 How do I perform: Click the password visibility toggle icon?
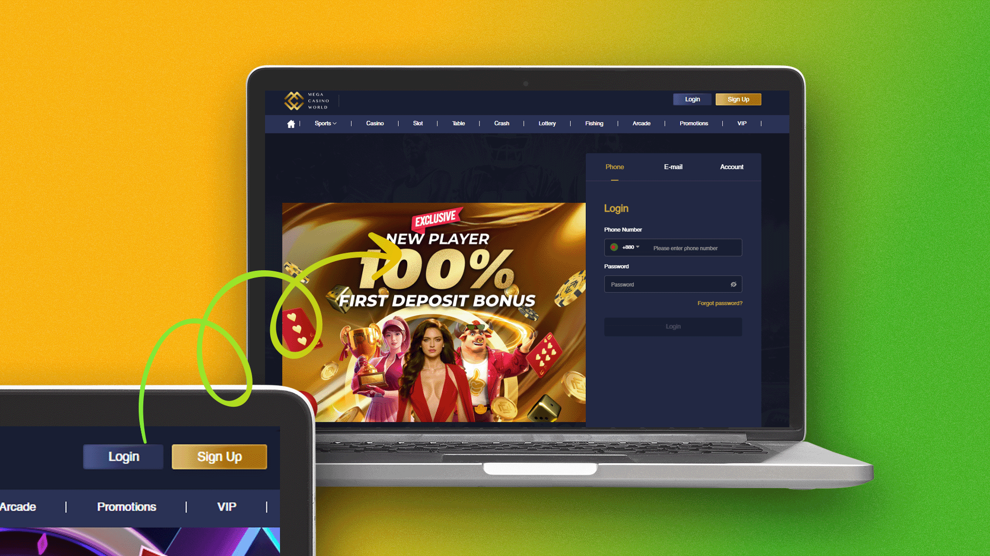tap(734, 285)
